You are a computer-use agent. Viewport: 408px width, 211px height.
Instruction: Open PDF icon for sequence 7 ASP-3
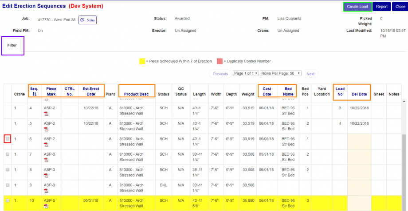point(46,160)
